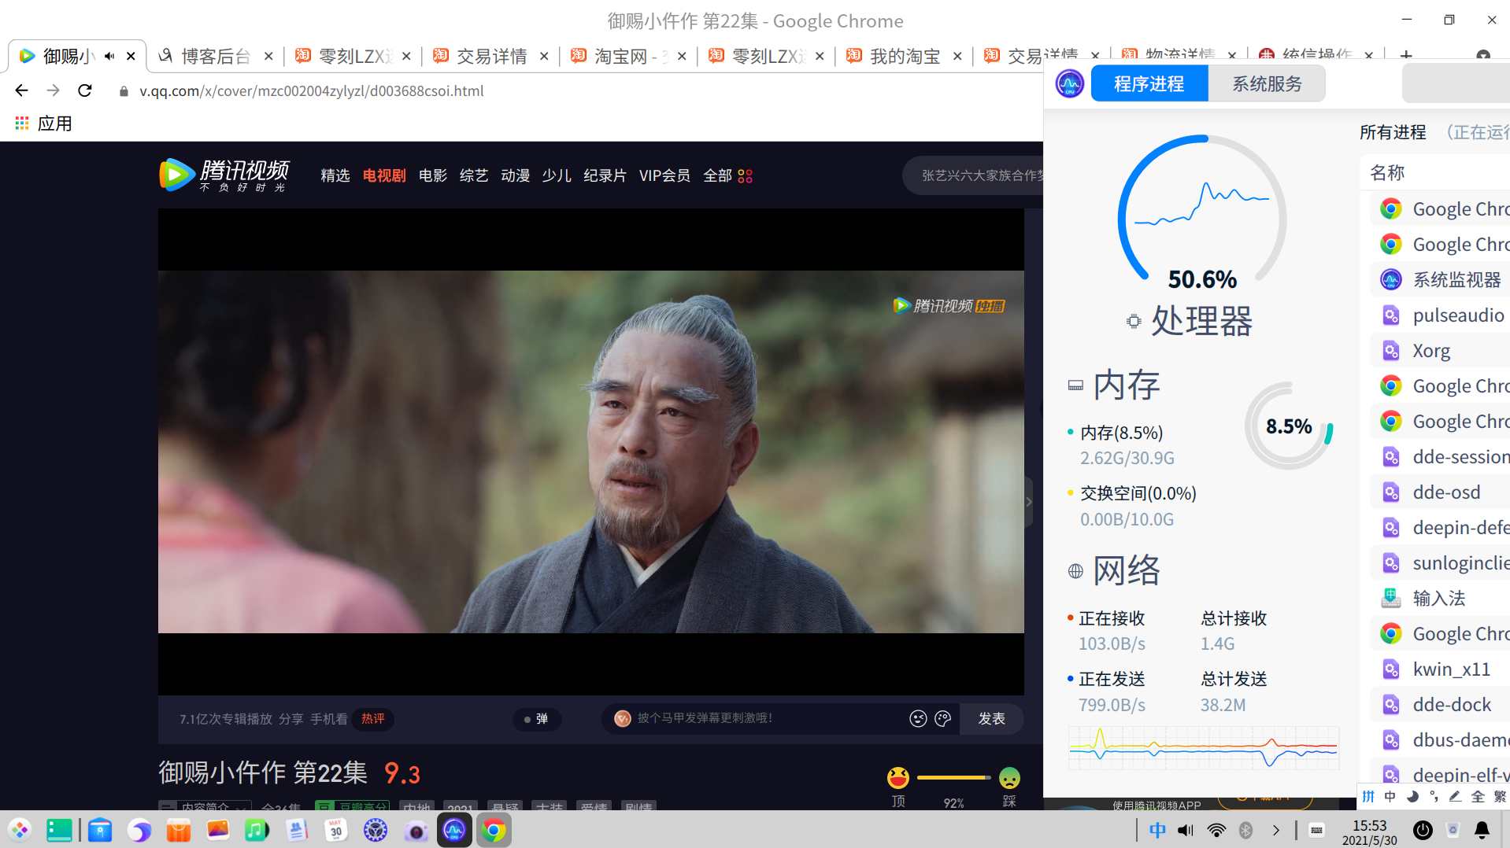
Task: Expand the video side panel arrow
Action: pos(1028,501)
